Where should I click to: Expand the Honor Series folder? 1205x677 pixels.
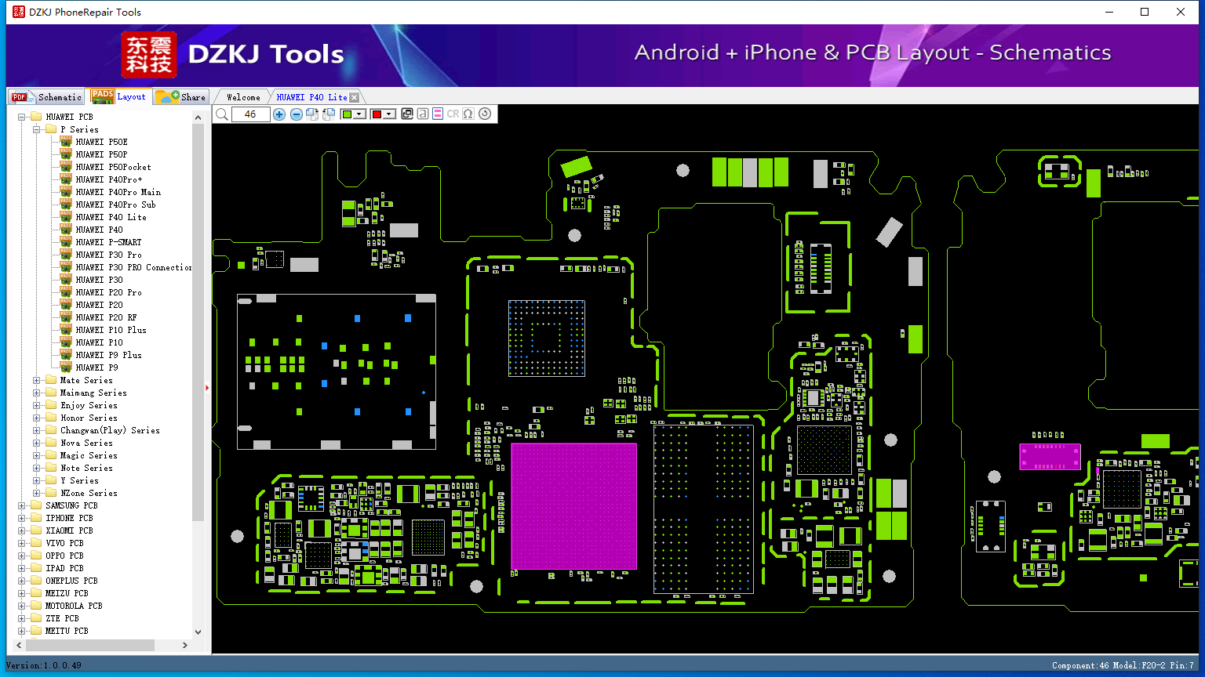pos(37,418)
